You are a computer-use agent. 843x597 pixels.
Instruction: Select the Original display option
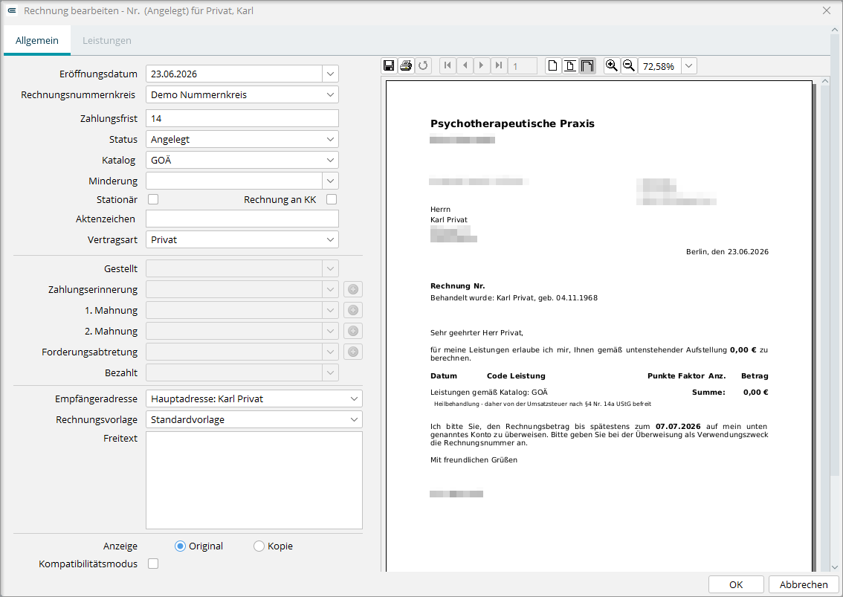click(x=180, y=546)
